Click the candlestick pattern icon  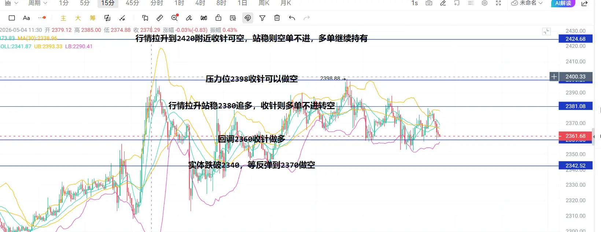coord(204,18)
